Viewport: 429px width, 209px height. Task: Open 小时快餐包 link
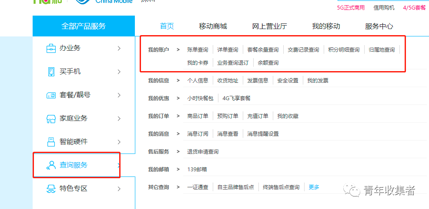point(200,98)
